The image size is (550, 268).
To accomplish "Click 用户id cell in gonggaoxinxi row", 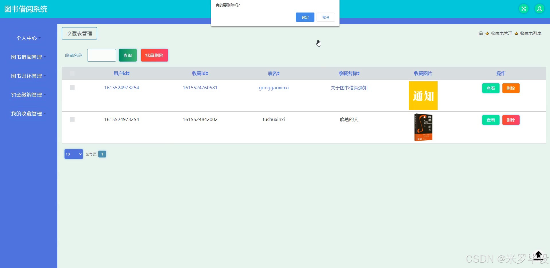I will pos(122,88).
